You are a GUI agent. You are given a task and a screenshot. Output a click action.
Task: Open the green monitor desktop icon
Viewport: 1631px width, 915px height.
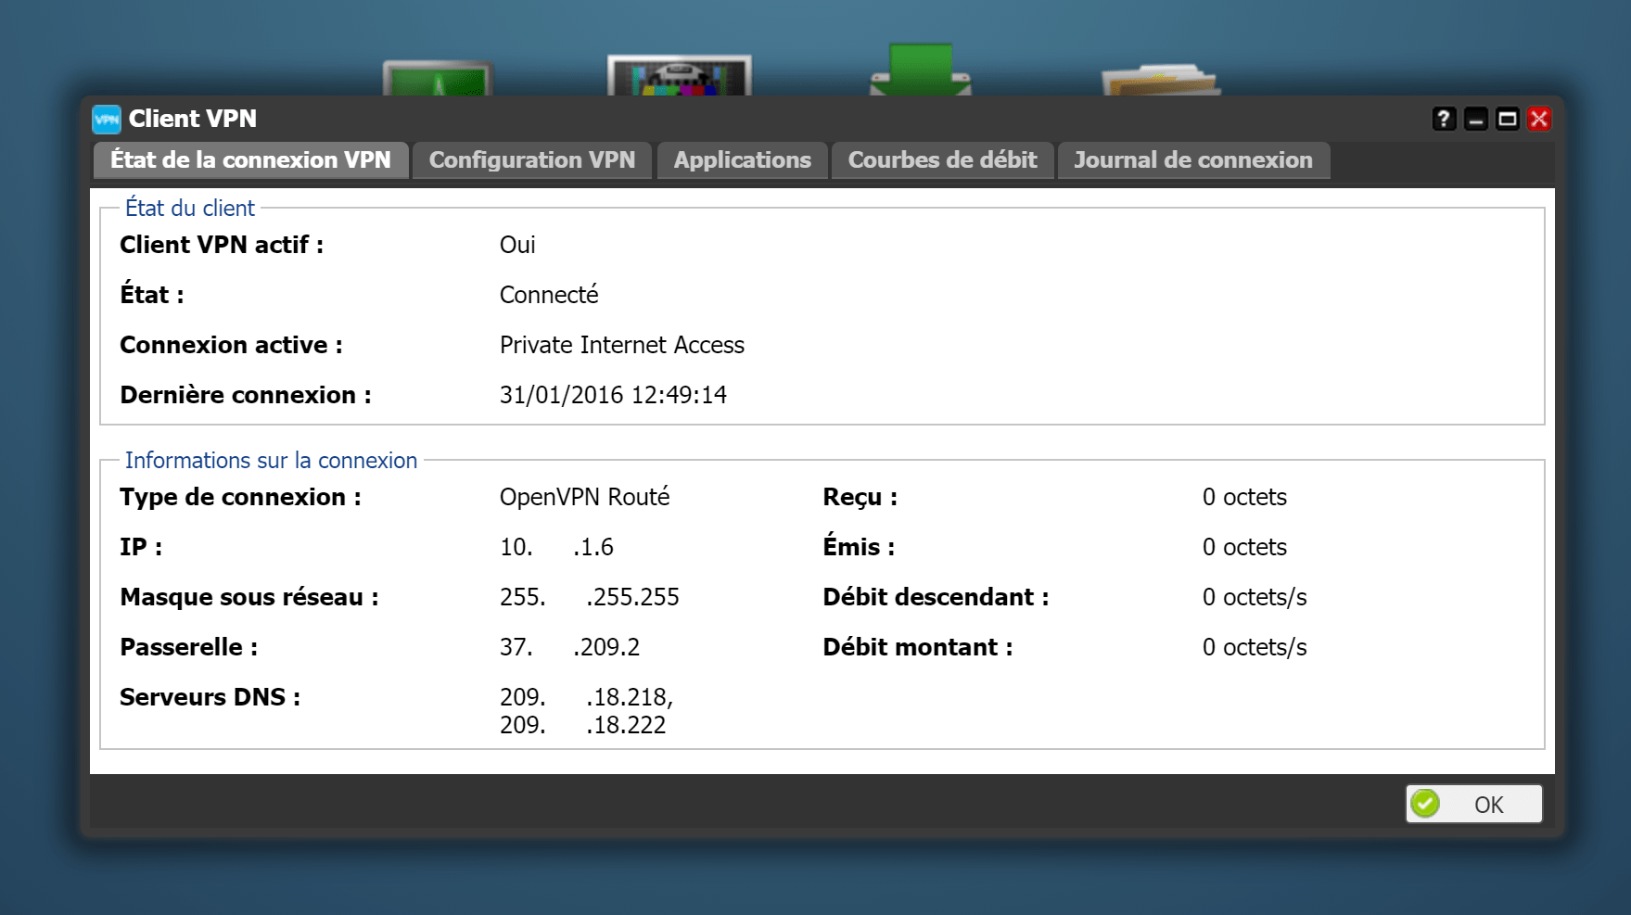(x=439, y=78)
